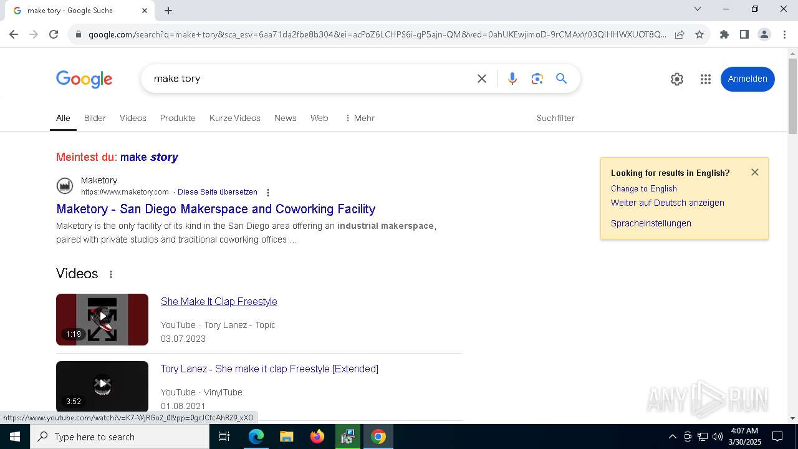
Task: Switch to the News tab
Action: coord(286,118)
